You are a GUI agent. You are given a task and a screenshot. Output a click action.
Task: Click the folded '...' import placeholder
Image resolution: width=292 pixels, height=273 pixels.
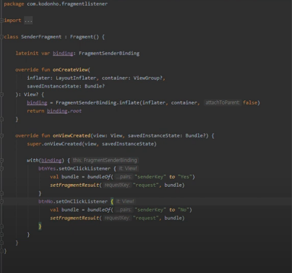28,20
